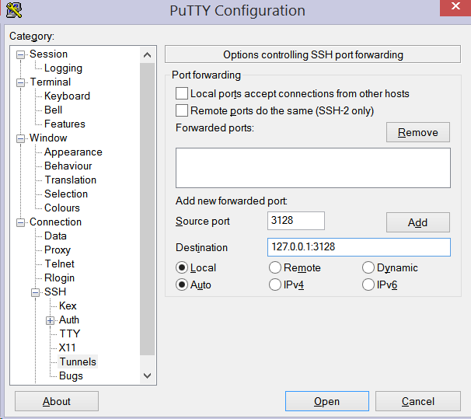Select Telnet in the category tree
Viewport: 471px width, 419px height.
point(59,264)
